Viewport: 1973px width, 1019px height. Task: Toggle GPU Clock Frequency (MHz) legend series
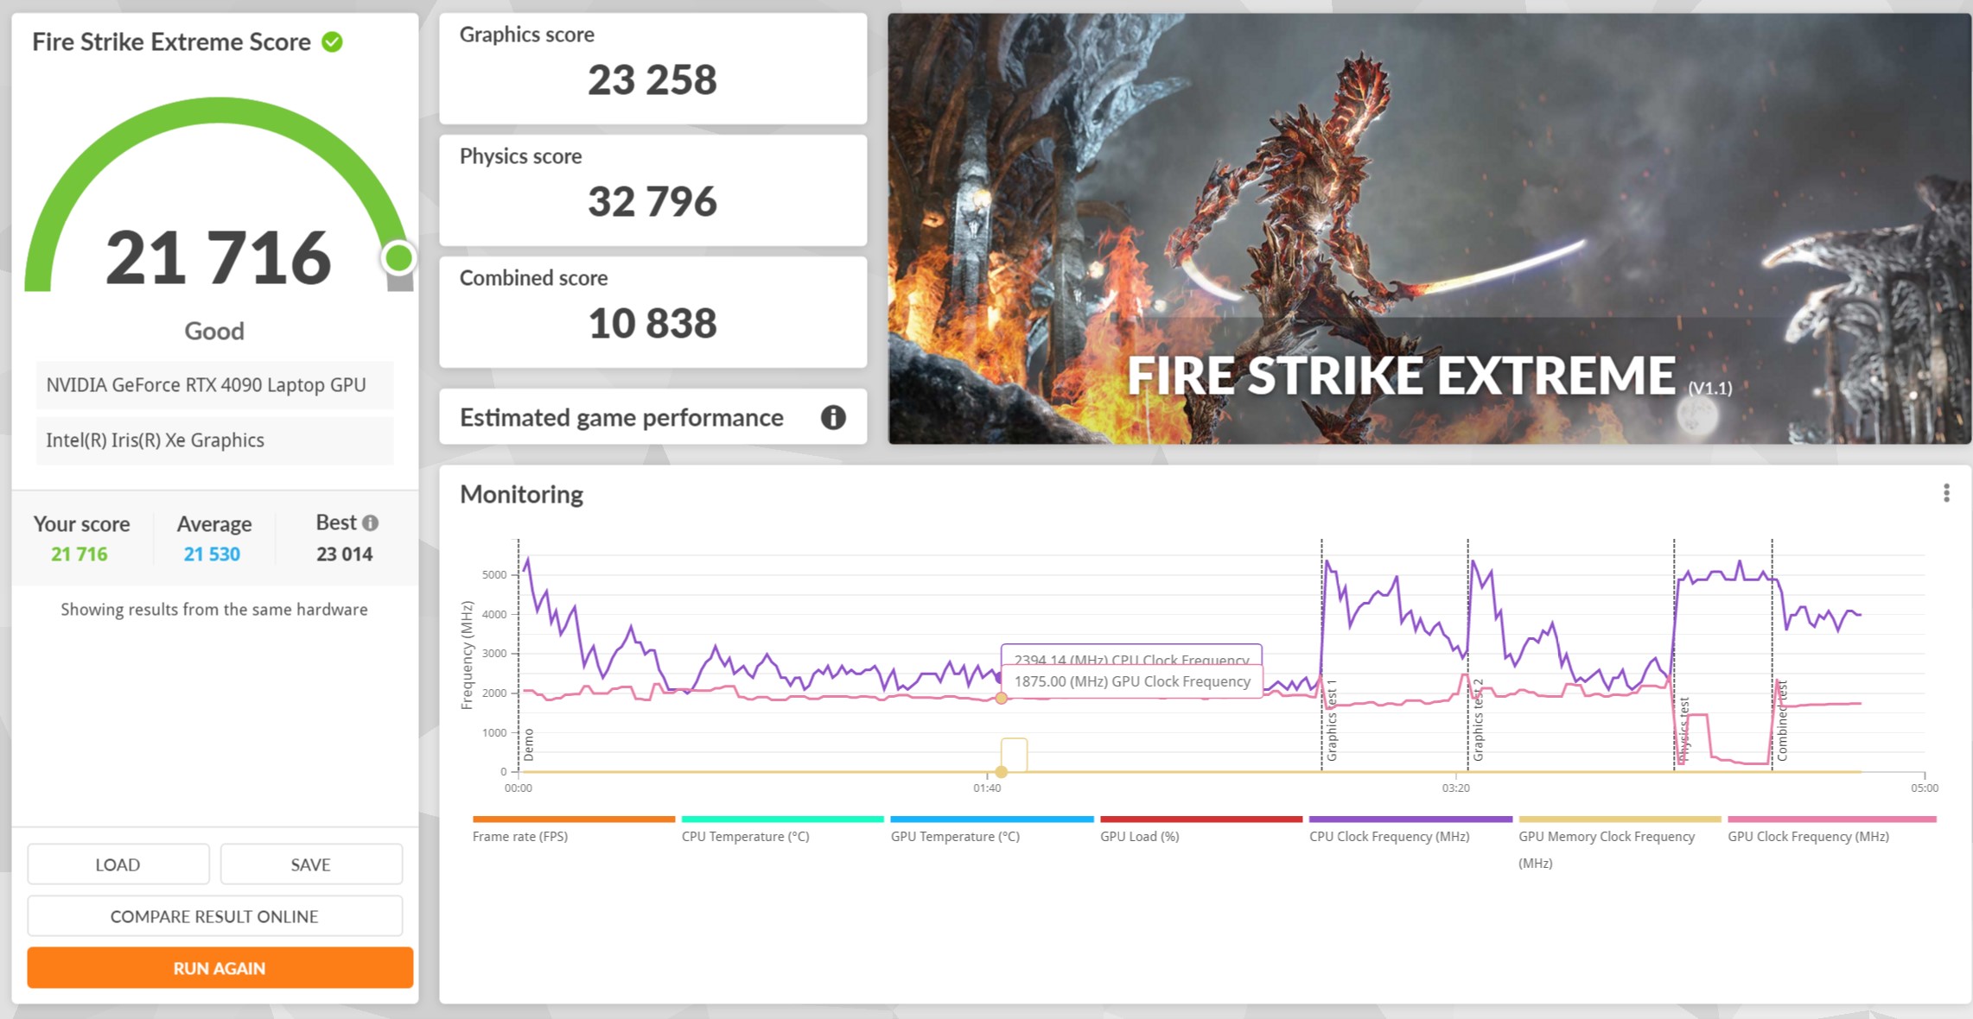pyautogui.click(x=1808, y=836)
